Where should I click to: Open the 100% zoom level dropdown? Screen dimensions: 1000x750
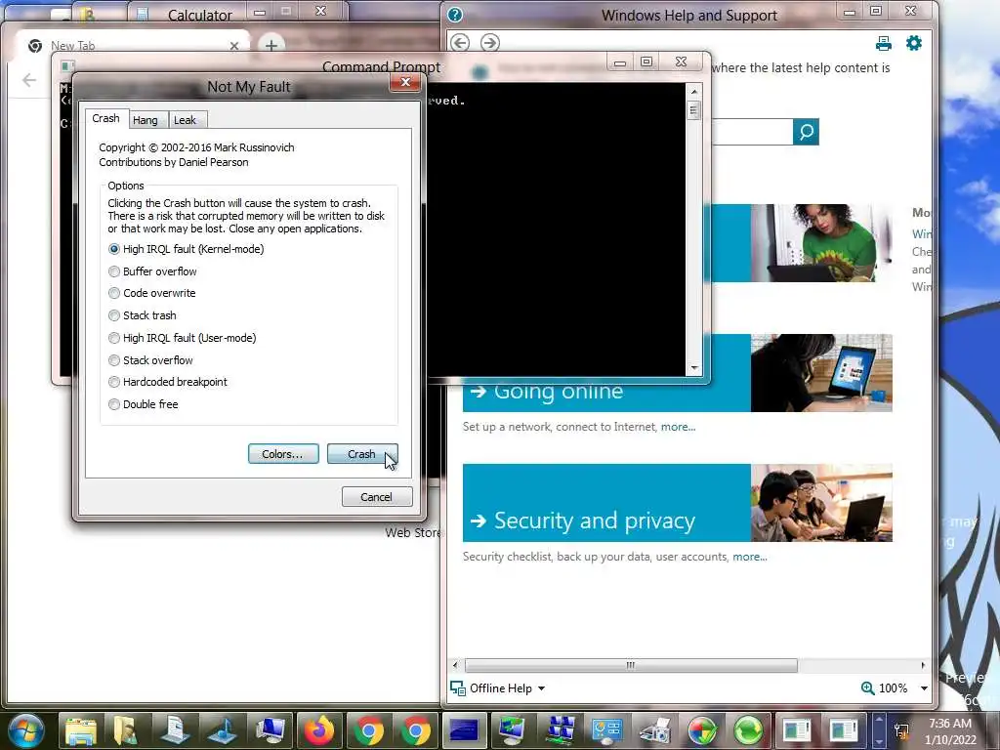[x=924, y=688]
